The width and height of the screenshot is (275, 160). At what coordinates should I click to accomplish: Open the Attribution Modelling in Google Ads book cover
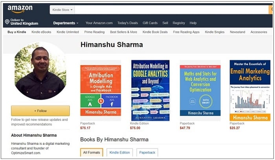point(101,90)
